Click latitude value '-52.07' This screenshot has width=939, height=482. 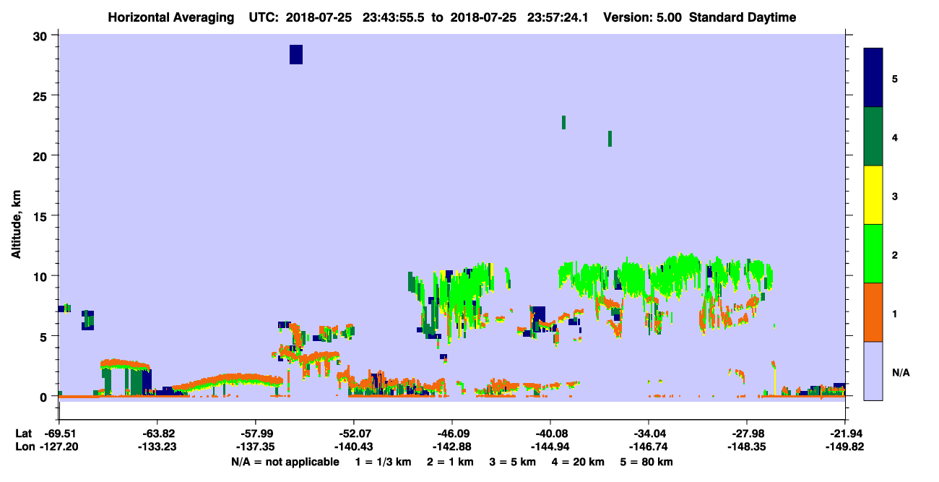point(353,434)
